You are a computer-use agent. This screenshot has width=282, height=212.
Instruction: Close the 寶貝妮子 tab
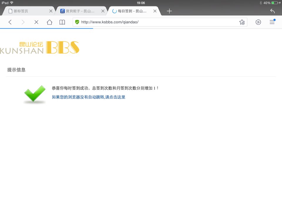click(103, 11)
